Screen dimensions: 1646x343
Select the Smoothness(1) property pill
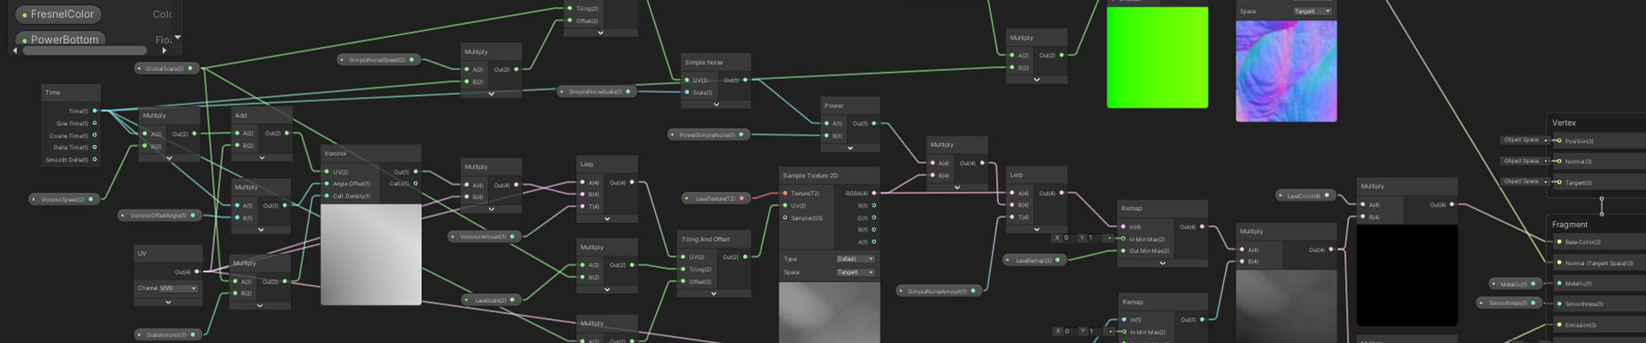(x=1508, y=303)
